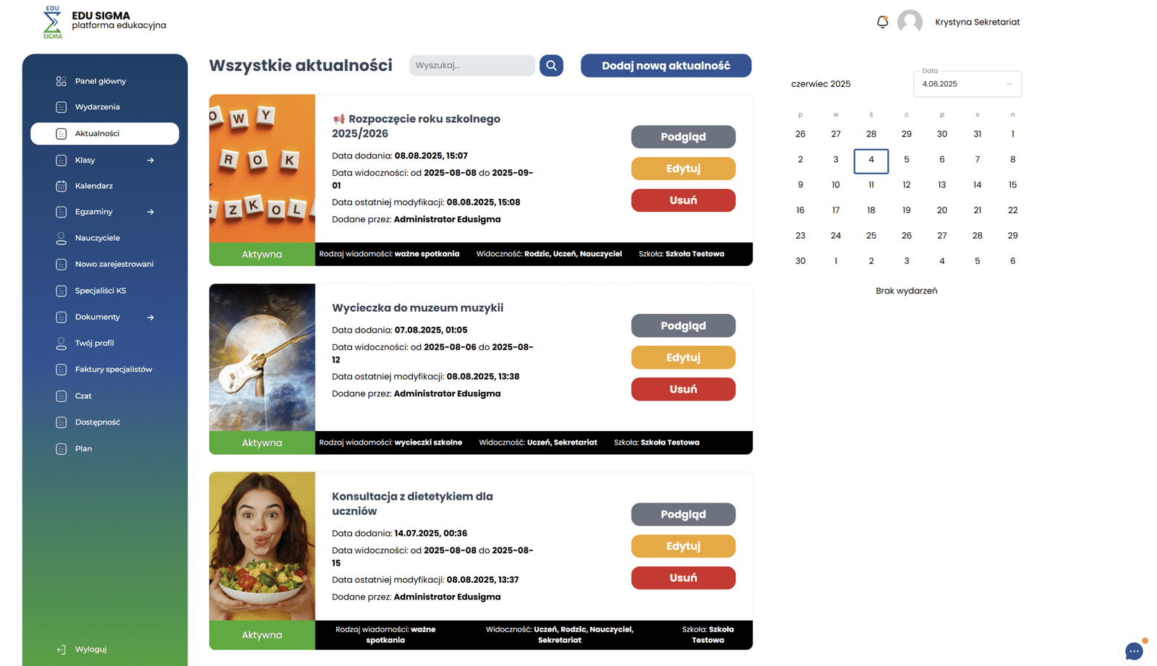Go to Faktury specjalistów menu item
This screenshot has height=666, width=1157.
coord(113,370)
